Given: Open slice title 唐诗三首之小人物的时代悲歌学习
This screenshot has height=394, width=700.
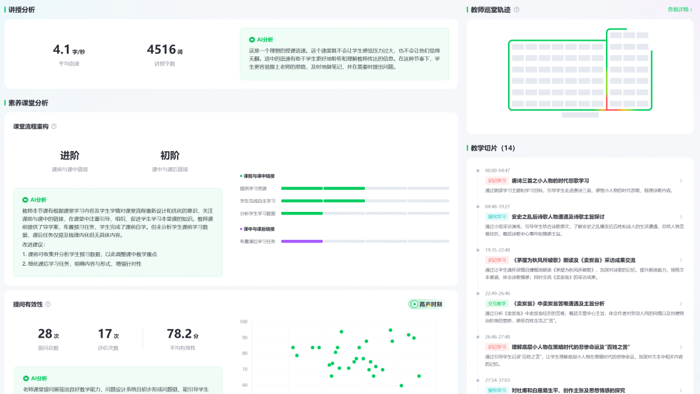Looking at the screenshot, I should (x=550, y=181).
